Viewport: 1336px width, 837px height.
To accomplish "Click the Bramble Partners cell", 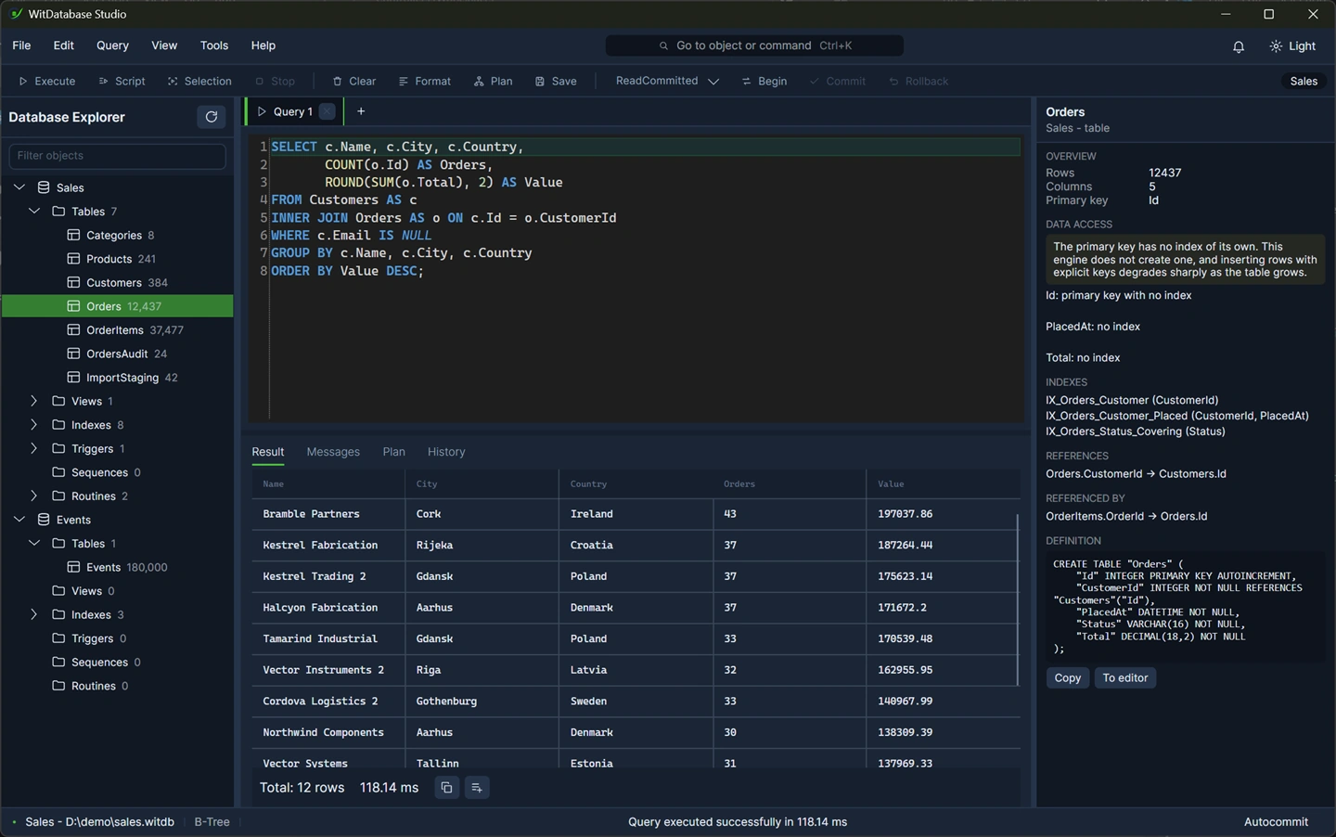I will (328, 514).
